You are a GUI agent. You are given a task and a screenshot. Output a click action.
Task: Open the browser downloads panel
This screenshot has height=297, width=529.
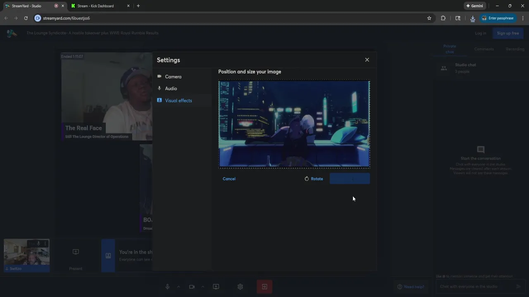click(x=472, y=18)
